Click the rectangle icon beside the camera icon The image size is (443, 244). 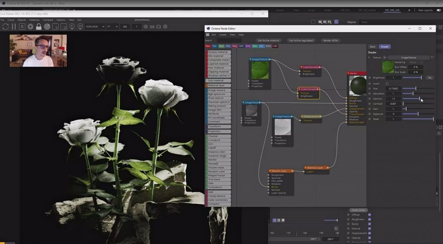click(152, 26)
